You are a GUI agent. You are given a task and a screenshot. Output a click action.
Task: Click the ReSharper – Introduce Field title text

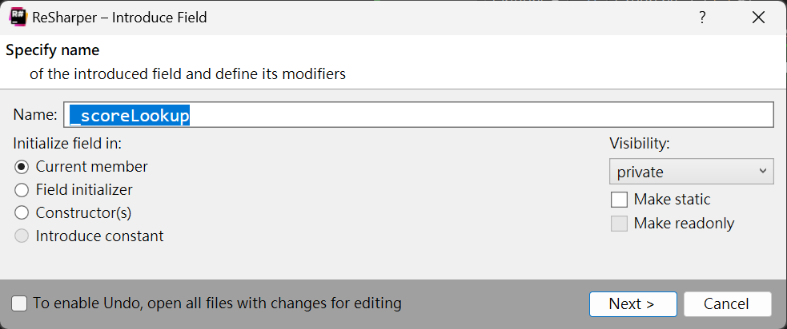119,18
